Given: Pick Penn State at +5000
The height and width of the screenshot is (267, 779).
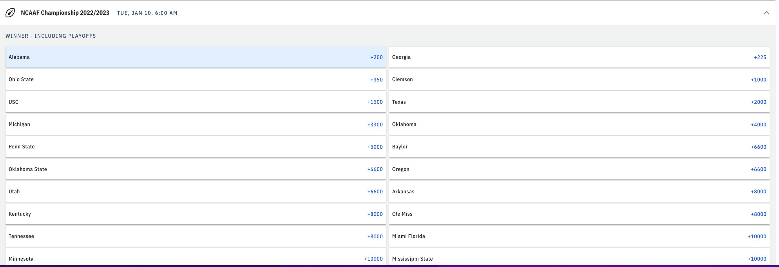Looking at the screenshot, I should click(195, 147).
